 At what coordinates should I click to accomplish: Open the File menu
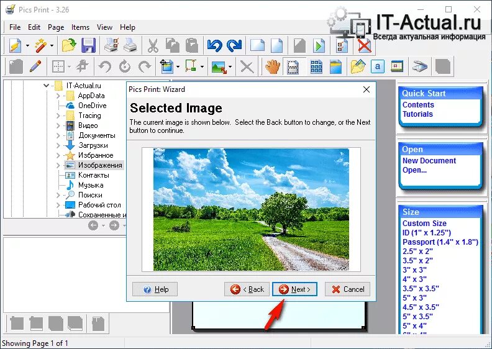click(15, 27)
